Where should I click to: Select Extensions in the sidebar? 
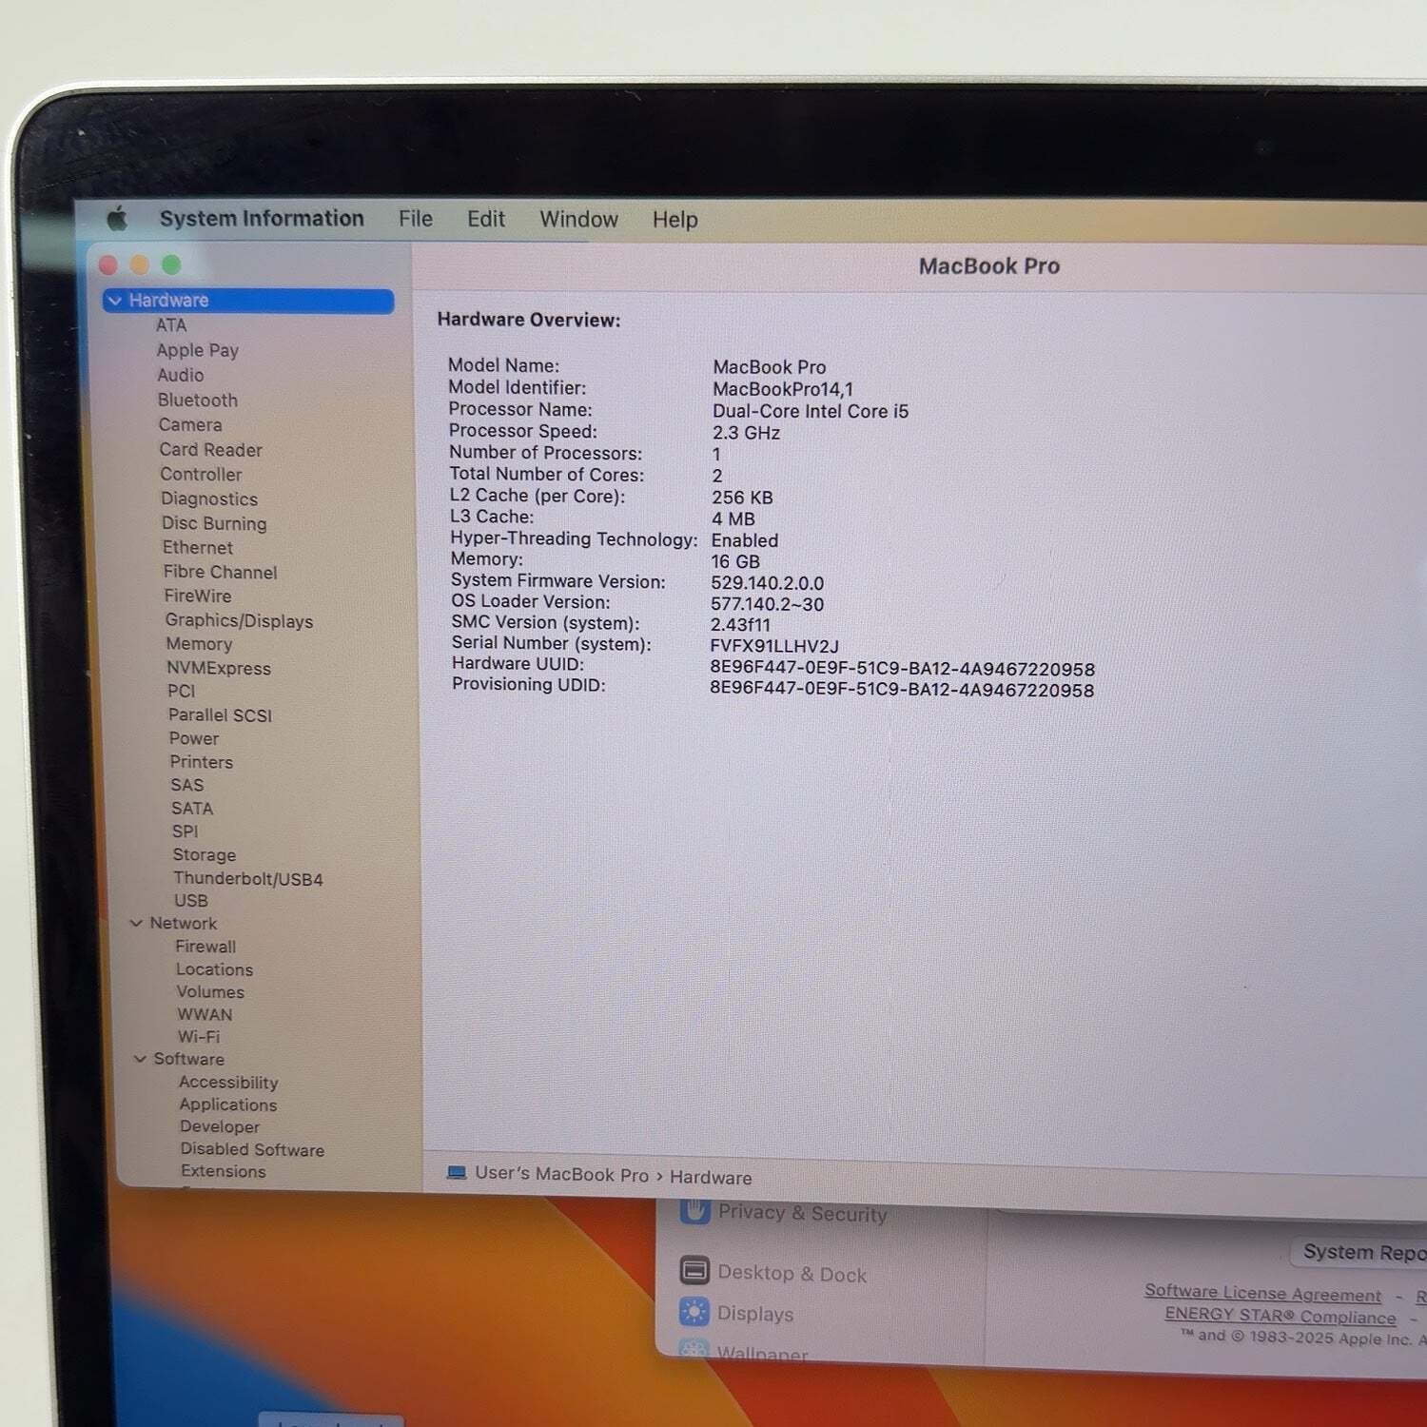224,1171
